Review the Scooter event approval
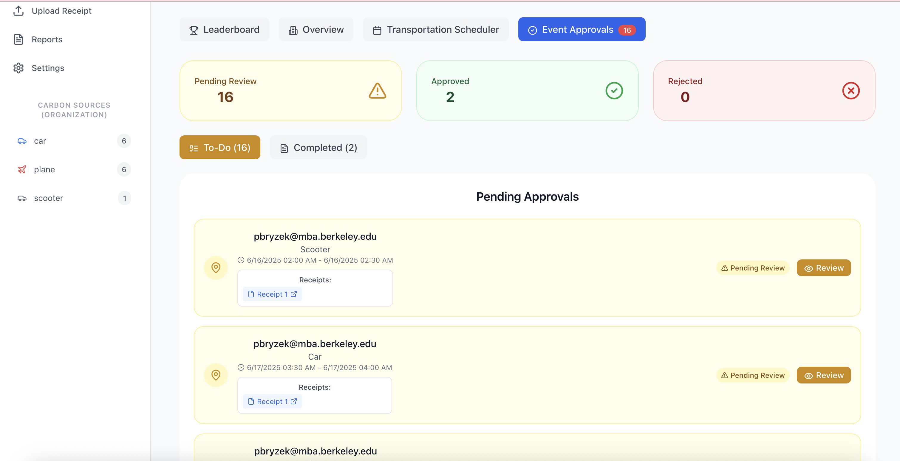The width and height of the screenshot is (900, 461). click(823, 268)
